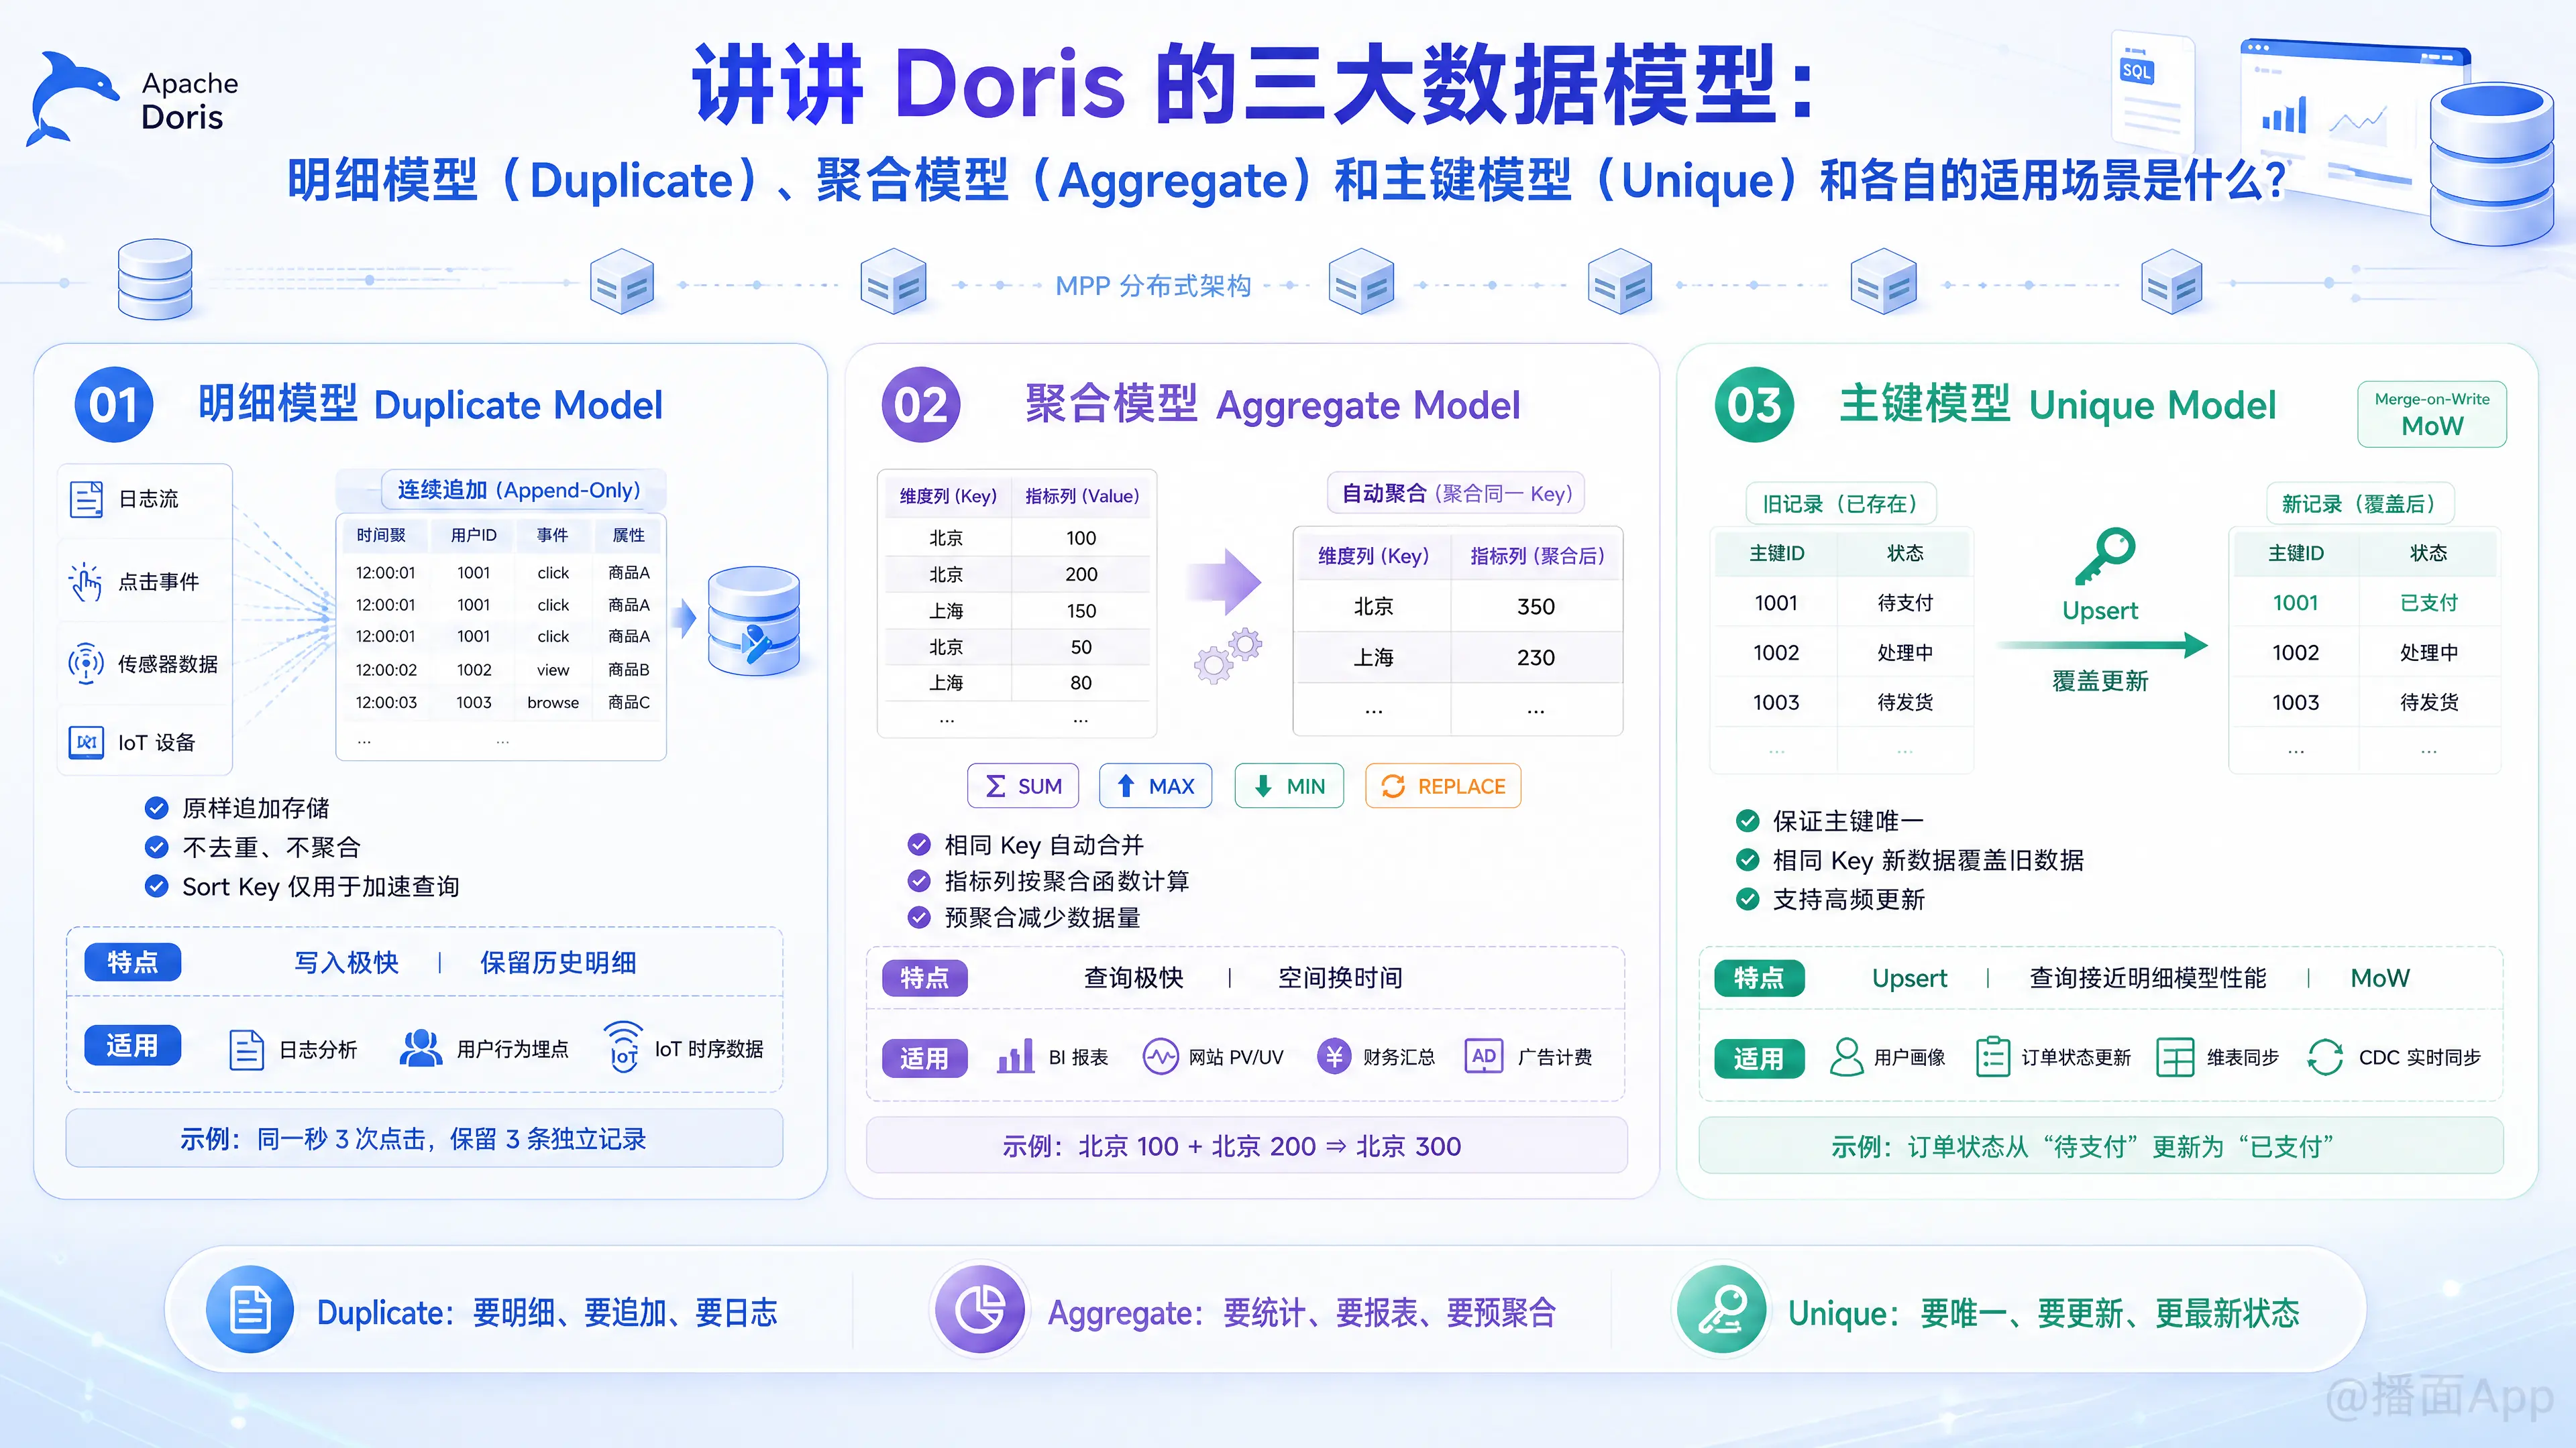The height and width of the screenshot is (1448, 2576).
Task: Click the 日志分析 document icon
Action: 246,1049
